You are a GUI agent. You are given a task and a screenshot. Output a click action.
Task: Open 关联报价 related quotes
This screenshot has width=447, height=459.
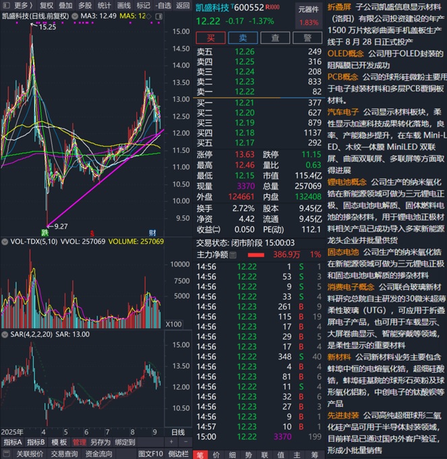pyautogui.click(x=30, y=454)
